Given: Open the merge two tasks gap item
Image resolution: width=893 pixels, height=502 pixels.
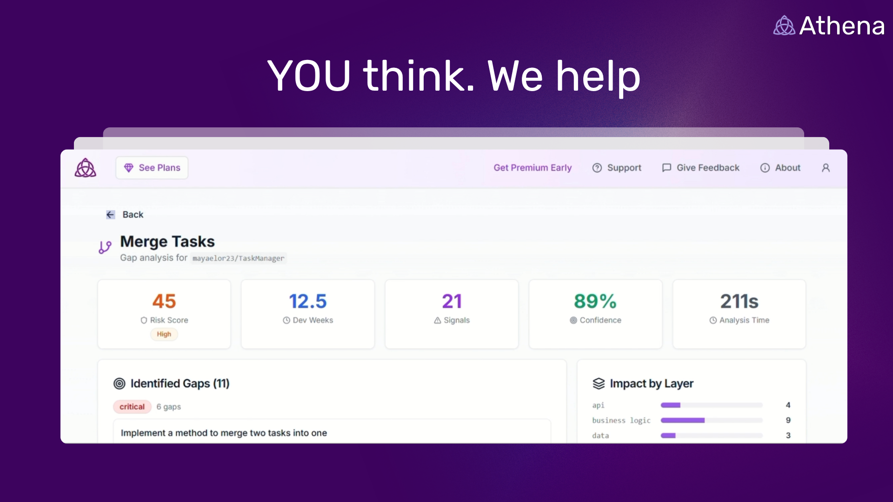Looking at the screenshot, I should (x=224, y=433).
